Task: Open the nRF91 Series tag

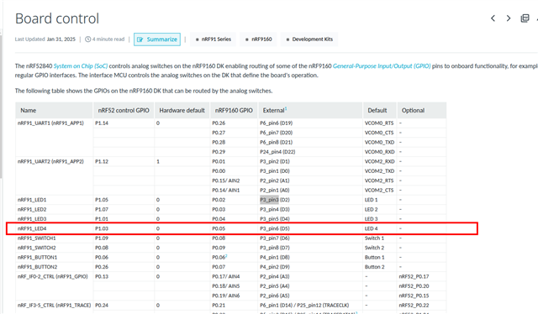Action: [x=213, y=39]
